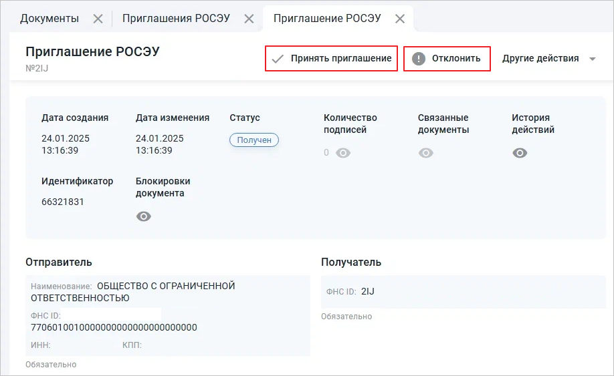Show signatures via Количество подписей eye icon

343,153
